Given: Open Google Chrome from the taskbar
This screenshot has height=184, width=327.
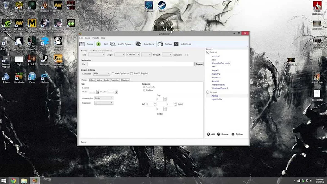Looking at the screenshot, I should [14, 181].
